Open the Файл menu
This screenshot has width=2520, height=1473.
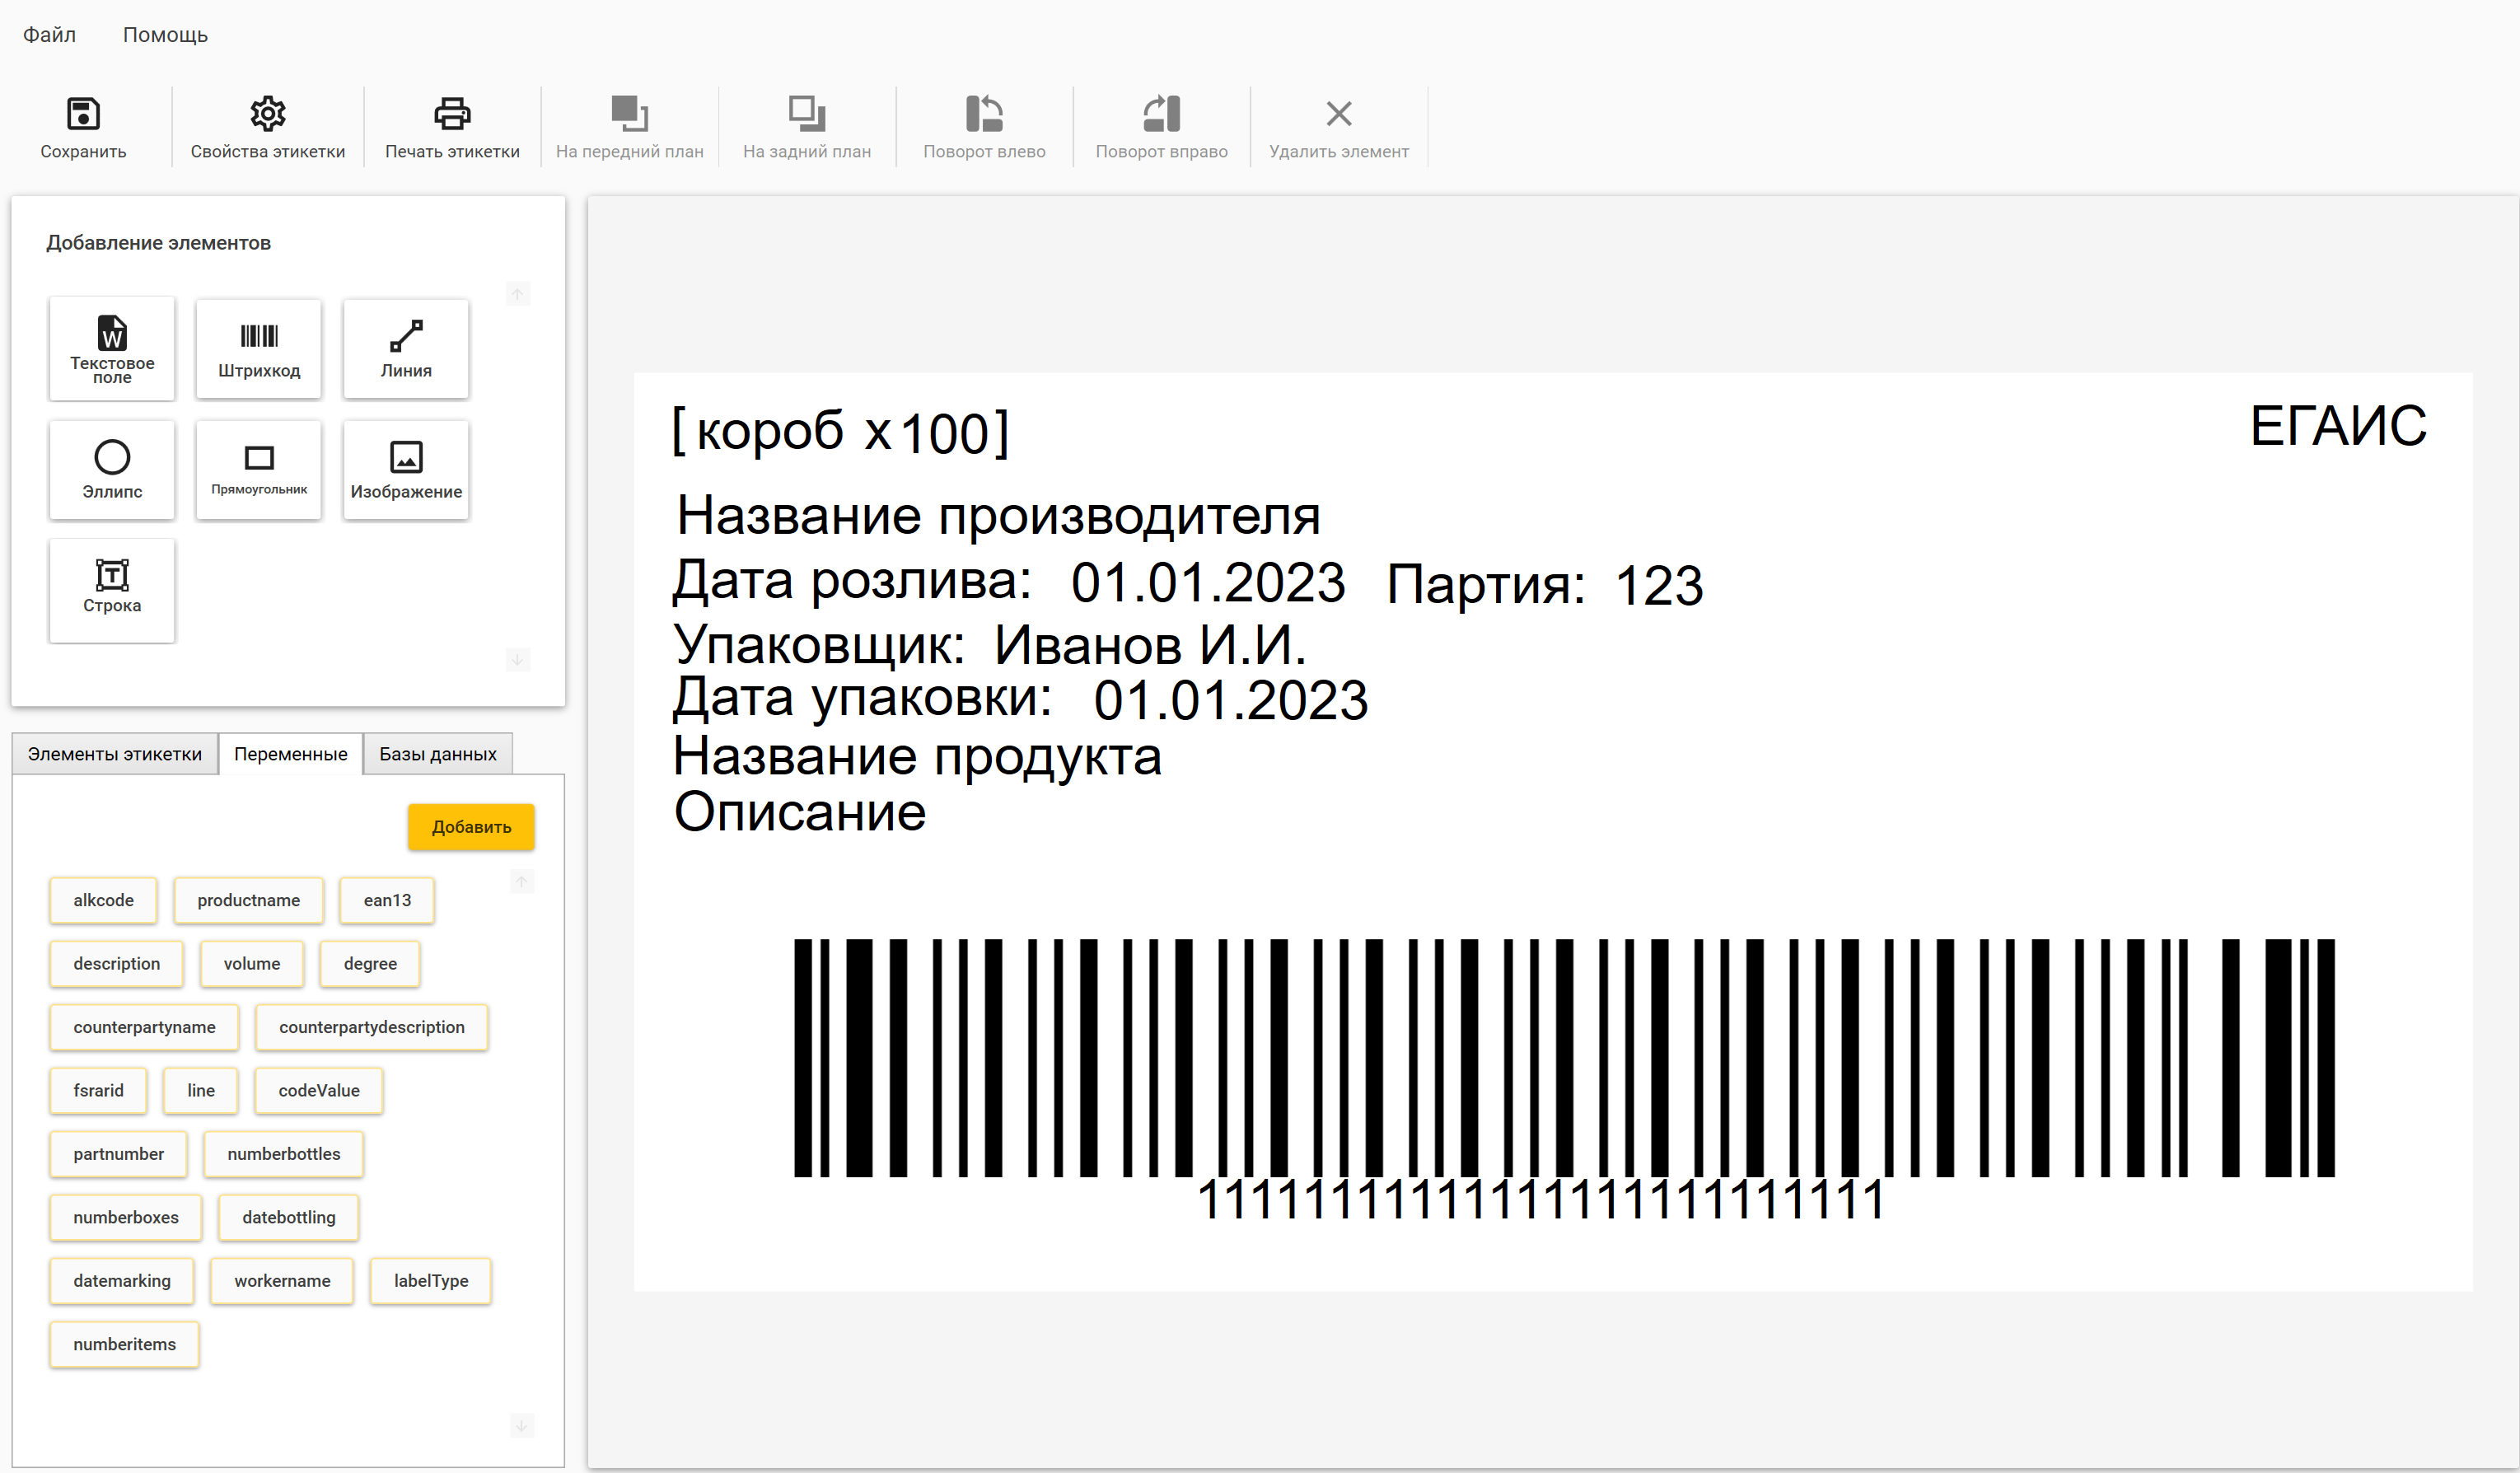pyautogui.click(x=49, y=34)
